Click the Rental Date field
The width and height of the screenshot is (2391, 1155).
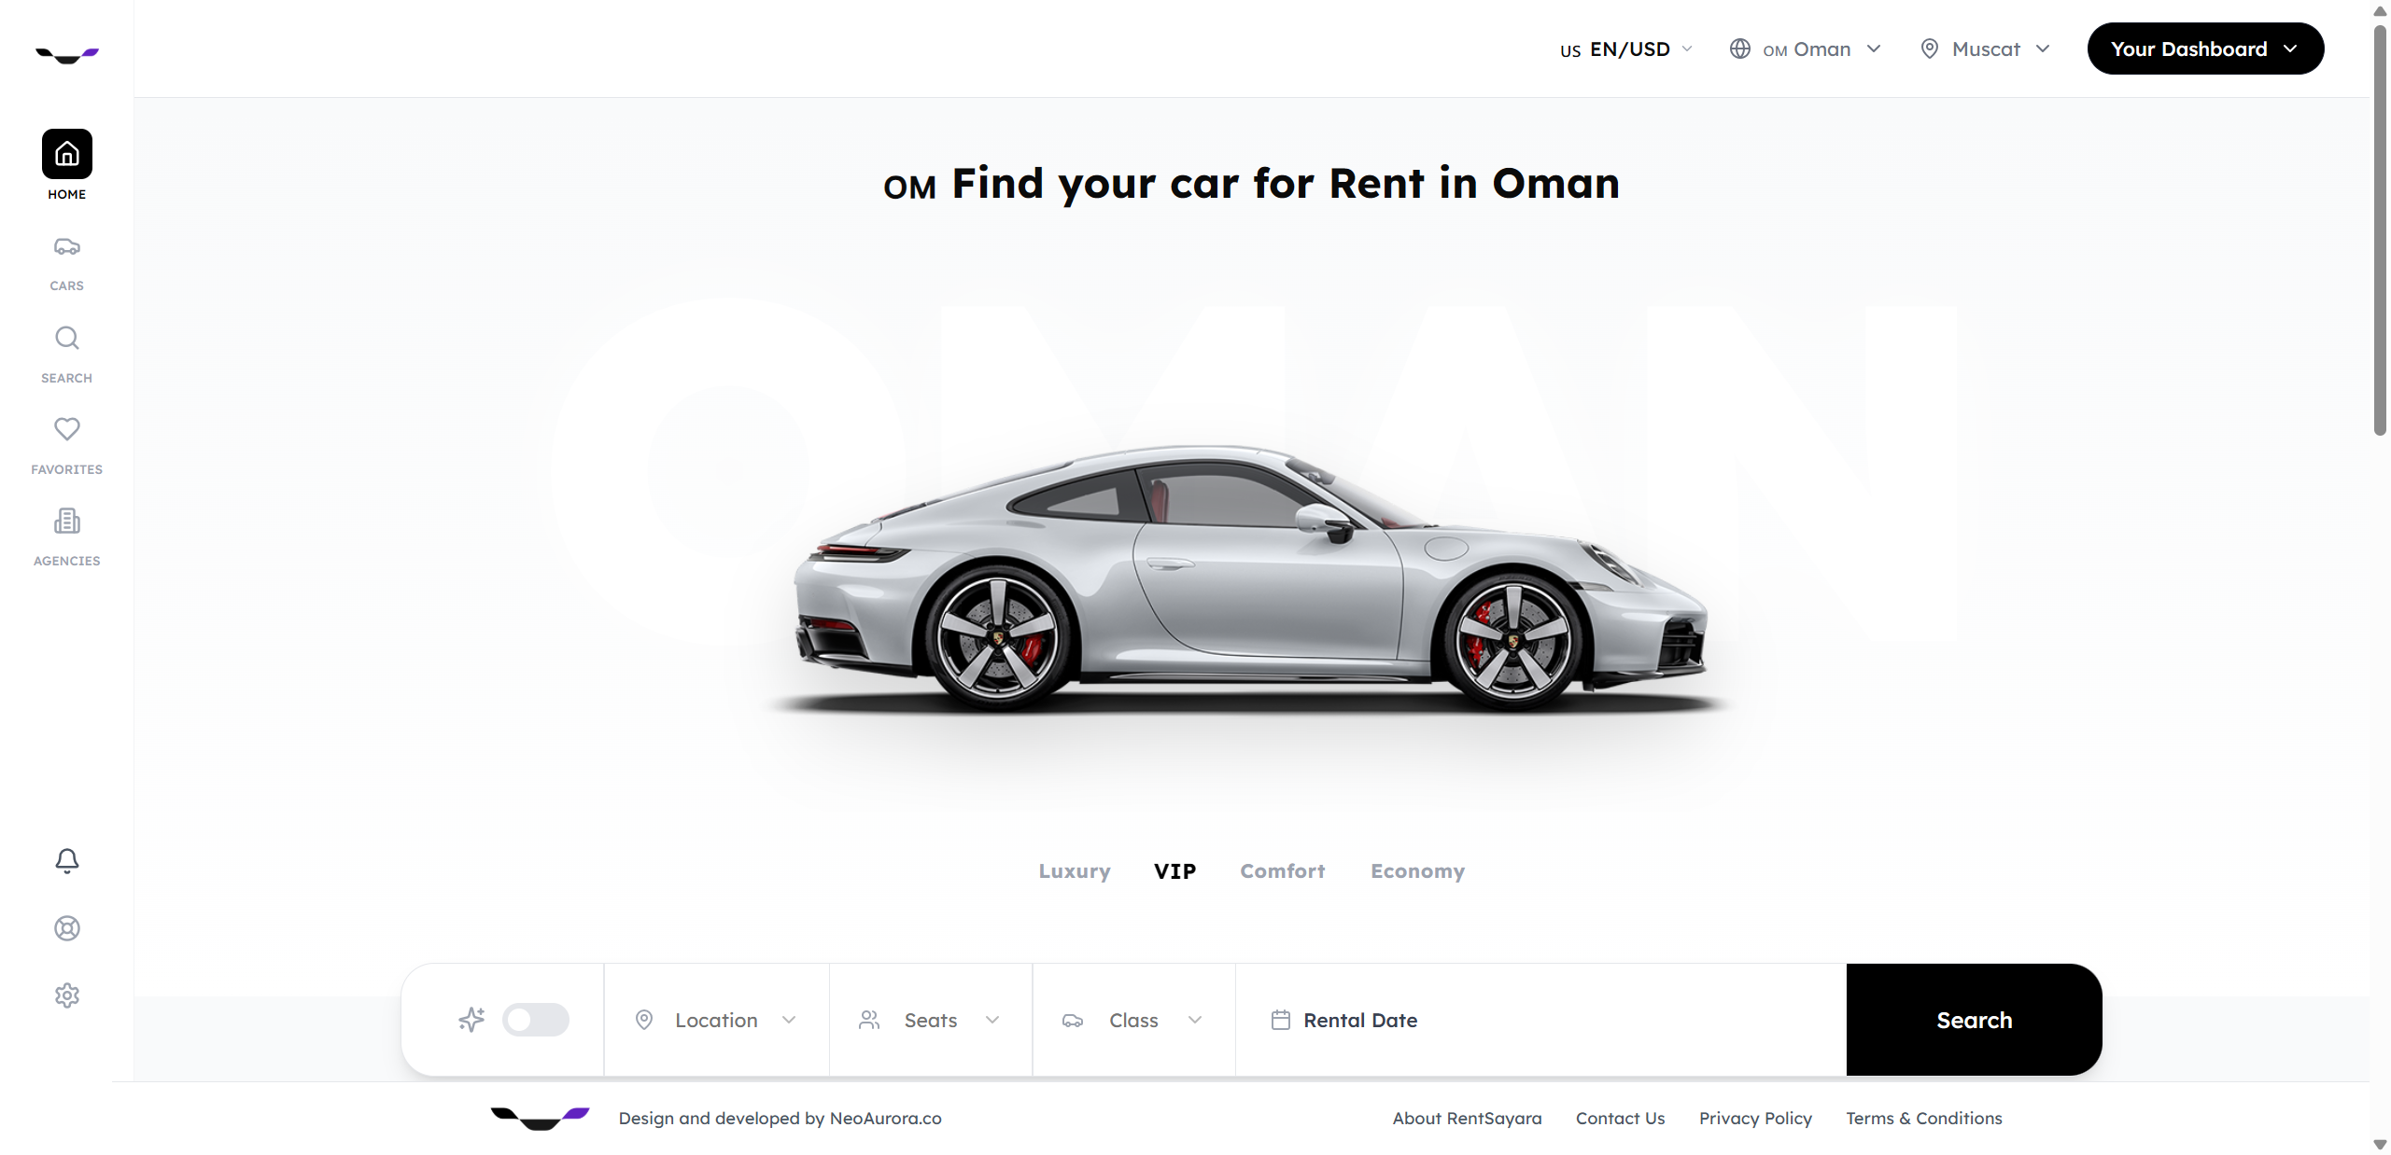coord(1540,1020)
